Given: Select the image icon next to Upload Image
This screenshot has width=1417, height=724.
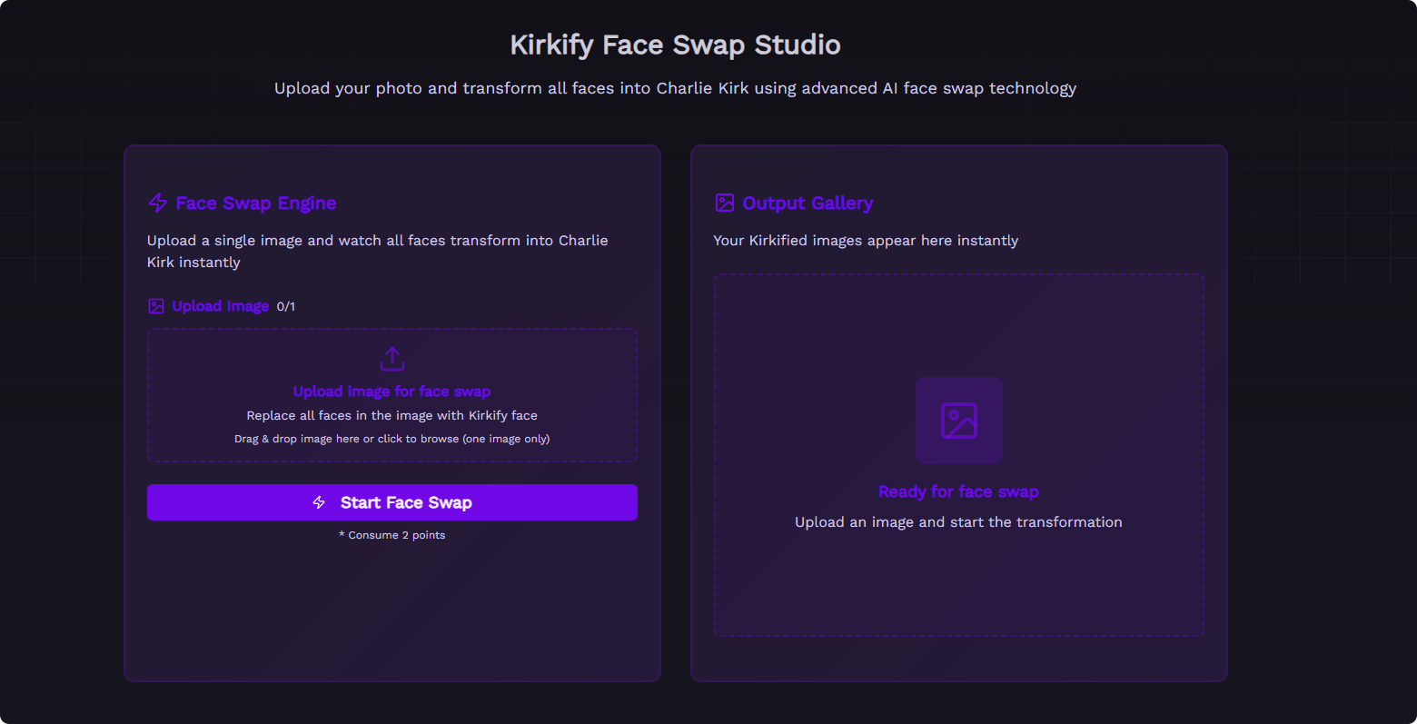Looking at the screenshot, I should (155, 305).
